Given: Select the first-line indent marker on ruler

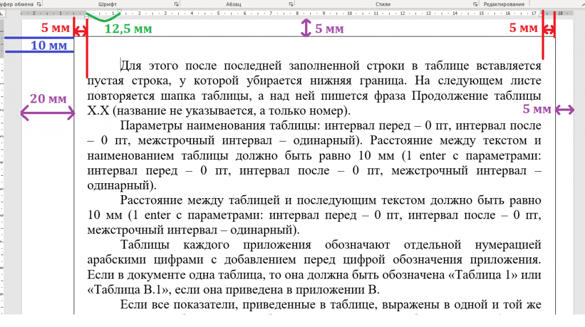Looking at the screenshot, I should coord(119,11).
